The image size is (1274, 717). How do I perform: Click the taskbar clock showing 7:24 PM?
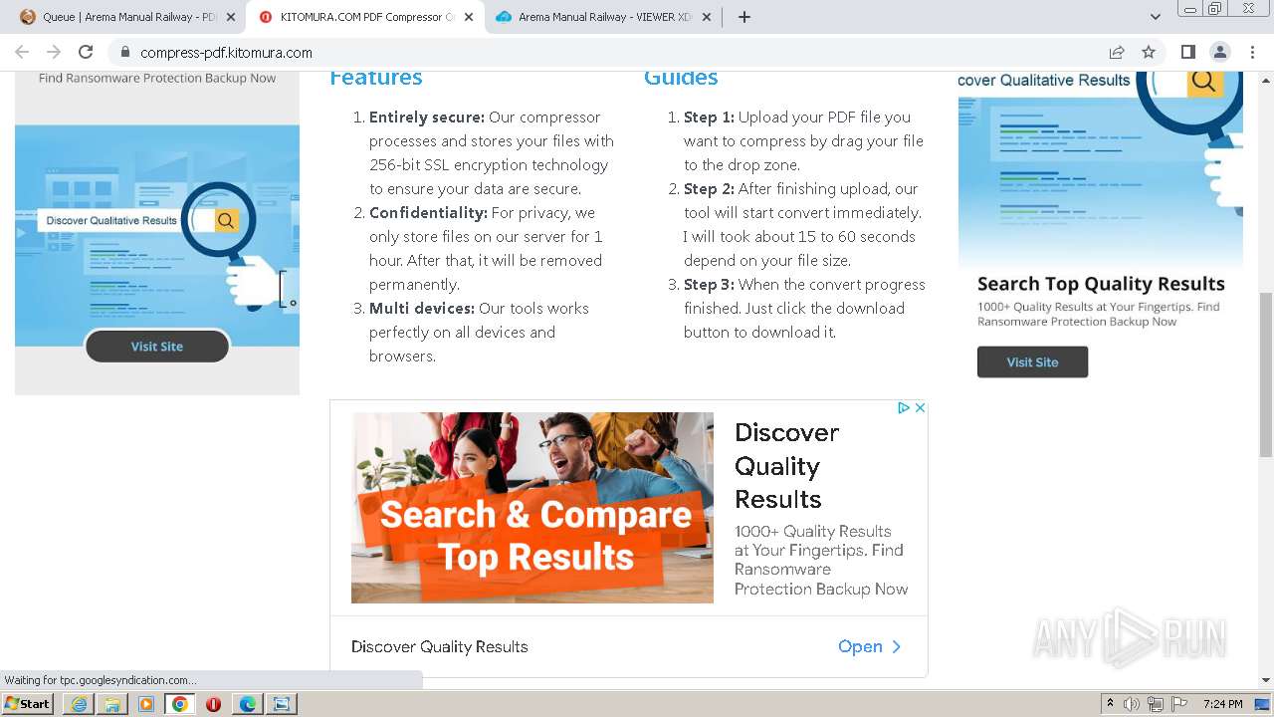1222,704
